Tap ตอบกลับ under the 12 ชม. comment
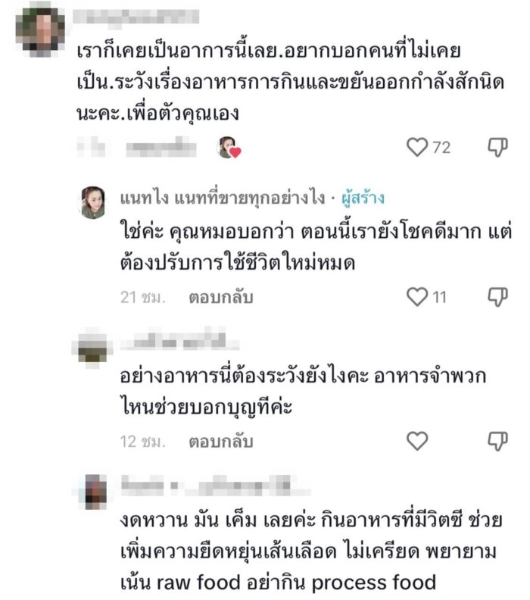This screenshot has width=530, height=600. [x=221, y=442]
